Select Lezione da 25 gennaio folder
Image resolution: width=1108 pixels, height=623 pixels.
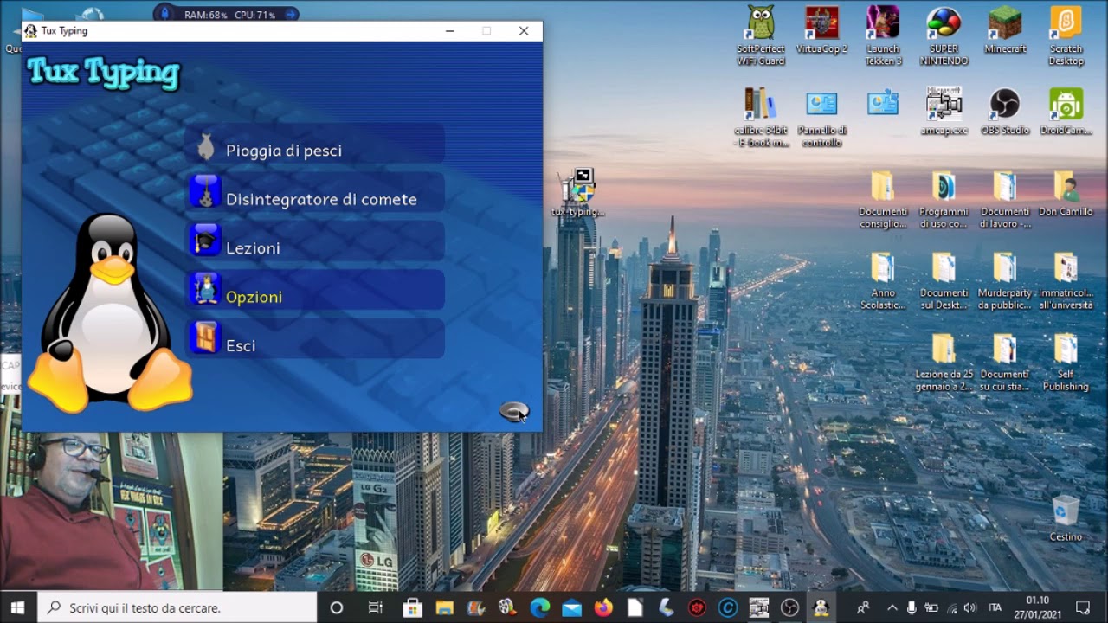pos(944,362)
